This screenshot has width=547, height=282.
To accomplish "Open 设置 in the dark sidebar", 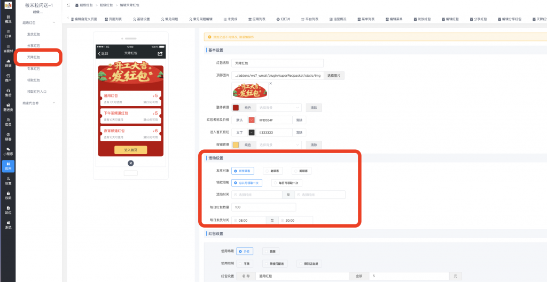I will tap(7, 181).
